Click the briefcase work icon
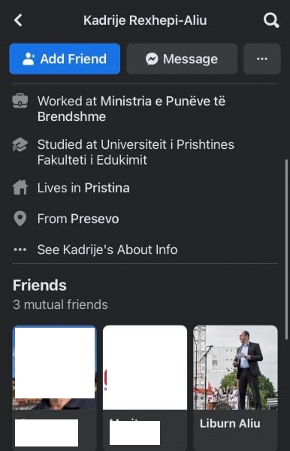 (x=20, y=101)
